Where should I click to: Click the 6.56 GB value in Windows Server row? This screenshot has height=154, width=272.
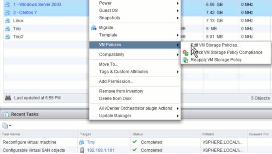214,5
